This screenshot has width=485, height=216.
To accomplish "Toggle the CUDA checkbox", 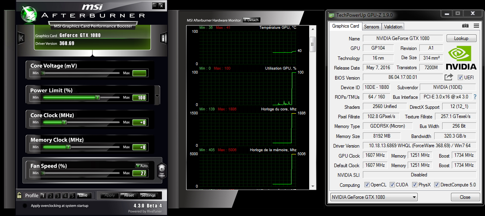I will [392, 185].
